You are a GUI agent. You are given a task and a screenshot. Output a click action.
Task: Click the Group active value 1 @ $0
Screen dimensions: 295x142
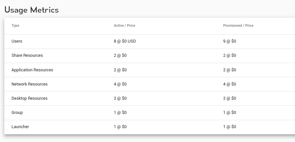(x=120, y=113)
